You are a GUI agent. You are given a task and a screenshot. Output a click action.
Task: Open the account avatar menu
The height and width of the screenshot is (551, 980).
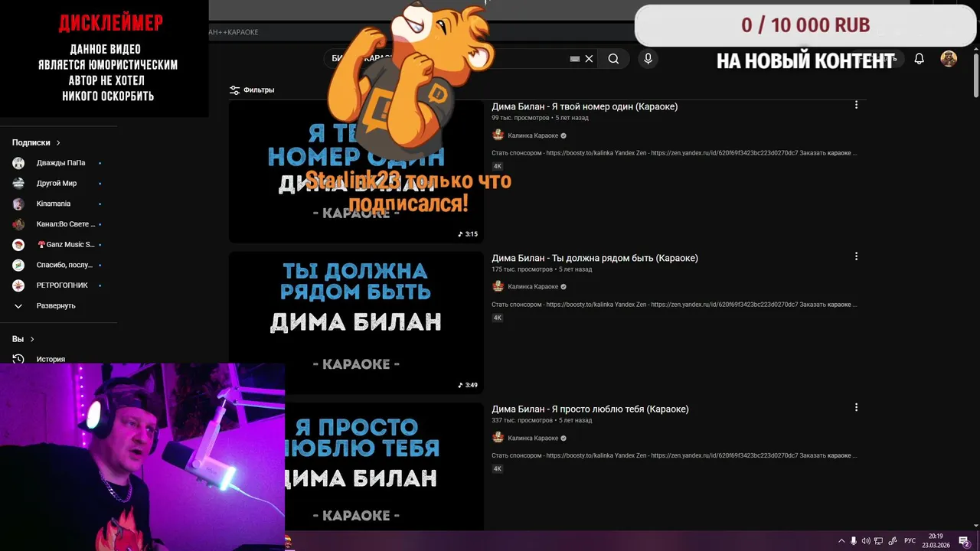coord(949,59)
